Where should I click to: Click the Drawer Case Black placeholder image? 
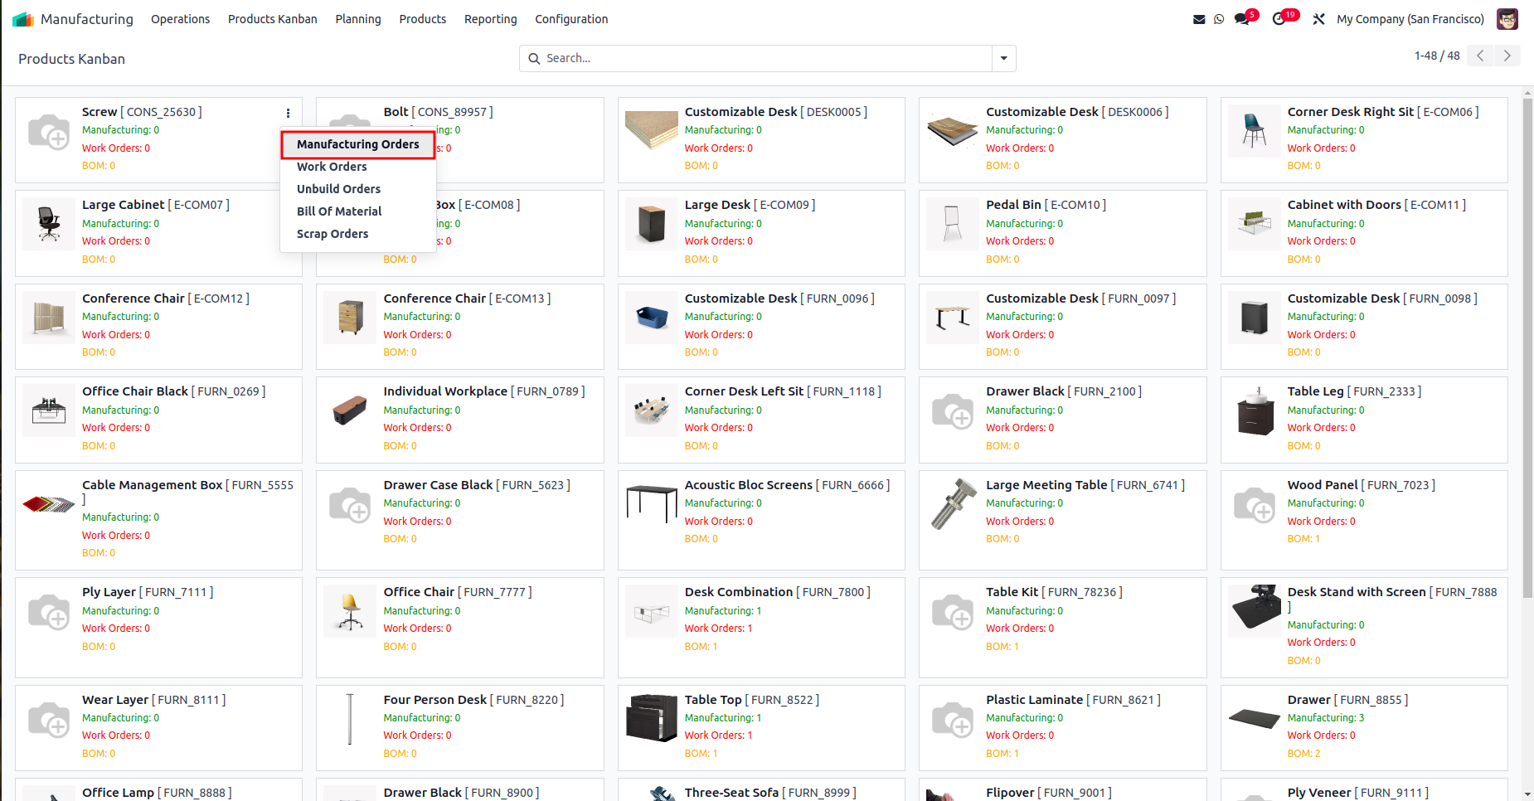(350, 504)
